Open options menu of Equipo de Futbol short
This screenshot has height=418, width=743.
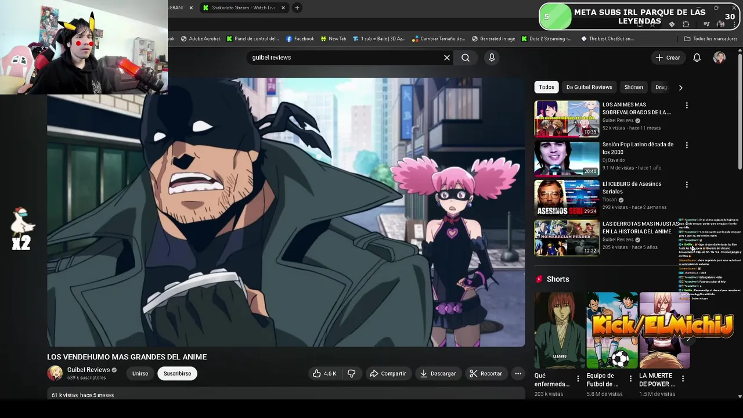point(630,379)
